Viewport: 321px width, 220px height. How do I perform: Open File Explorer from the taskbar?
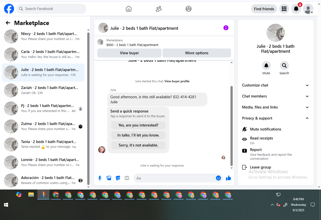31,194
